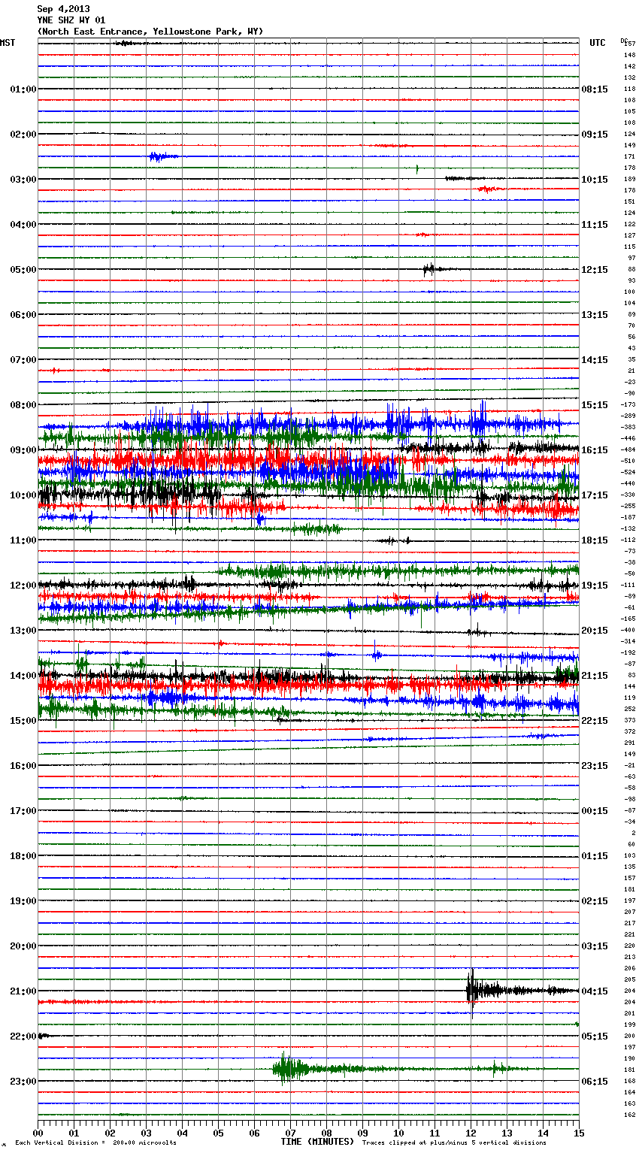Select the '21:00' MST time label

(23, 991)
